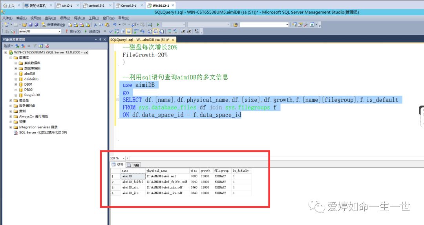The image size is (424, 225).
Task: Click the green Start play icon
Action: point(158,25)
